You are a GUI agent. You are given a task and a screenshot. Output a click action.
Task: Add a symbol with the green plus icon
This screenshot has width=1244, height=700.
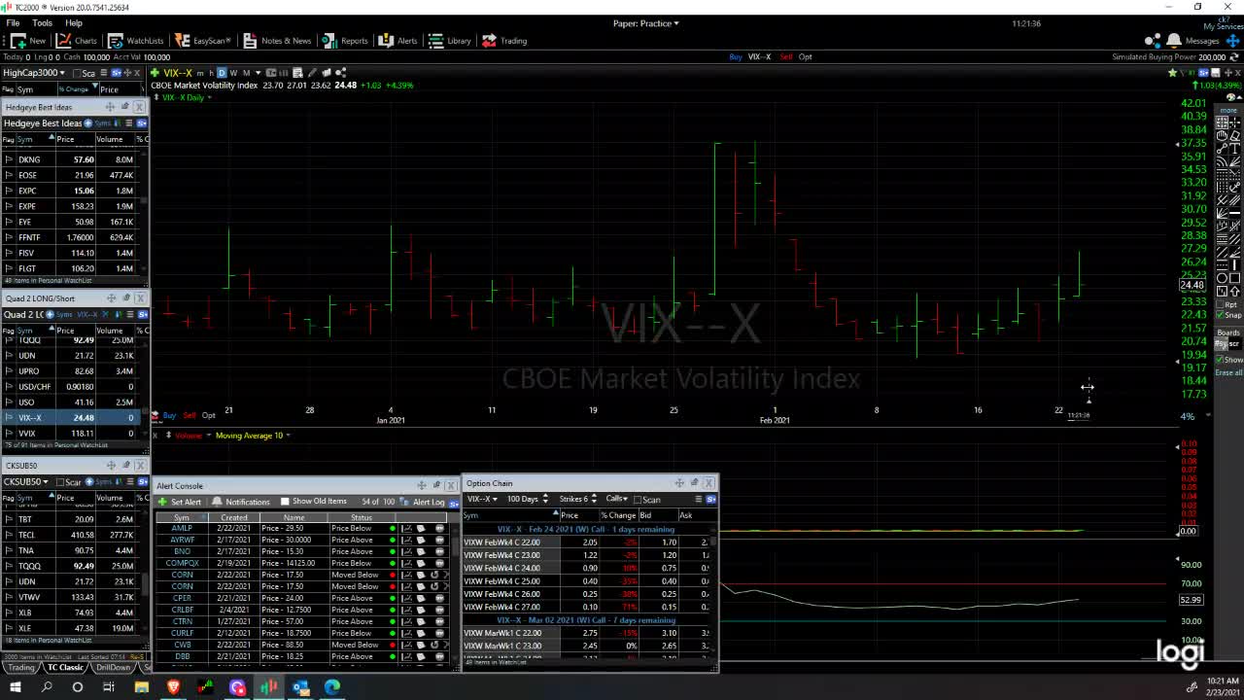(x=156, y=73)
